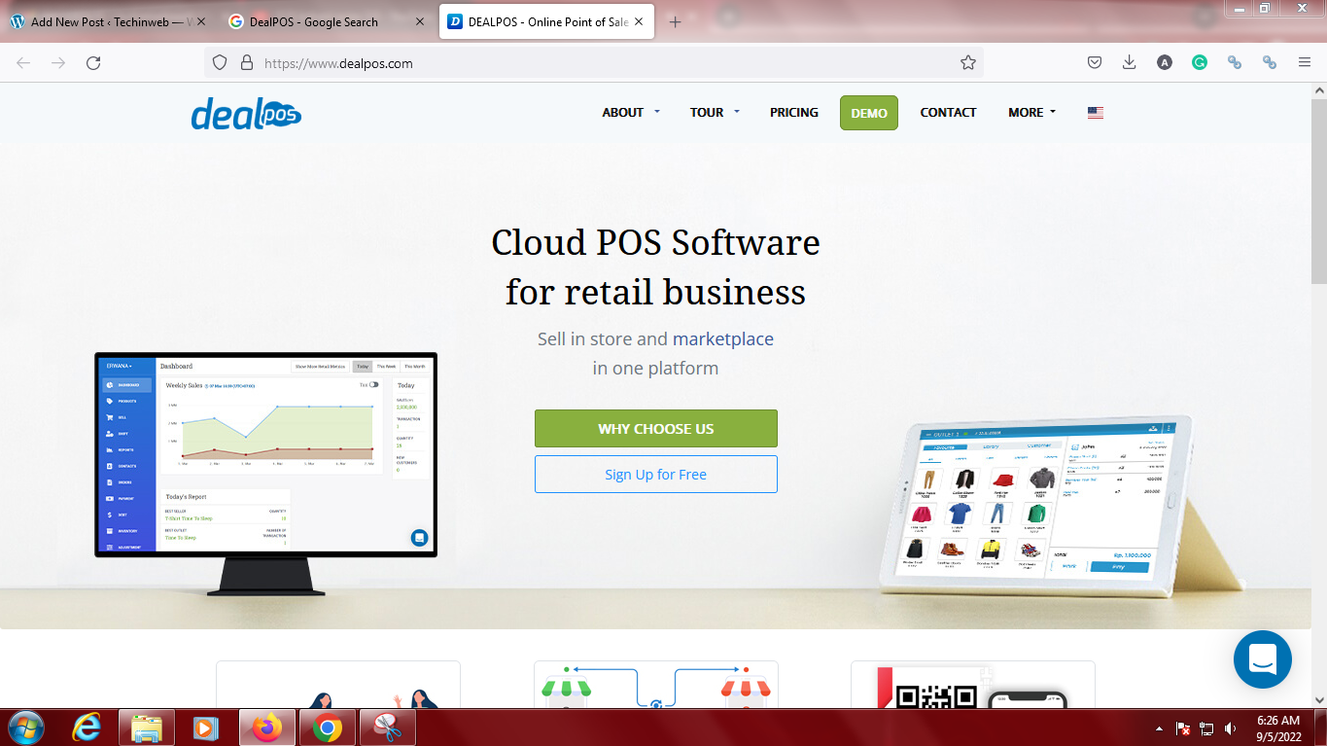Close the Add New Post Techinweb tab
Screen dimensions: 1327x746
click(x=201, y=21)
